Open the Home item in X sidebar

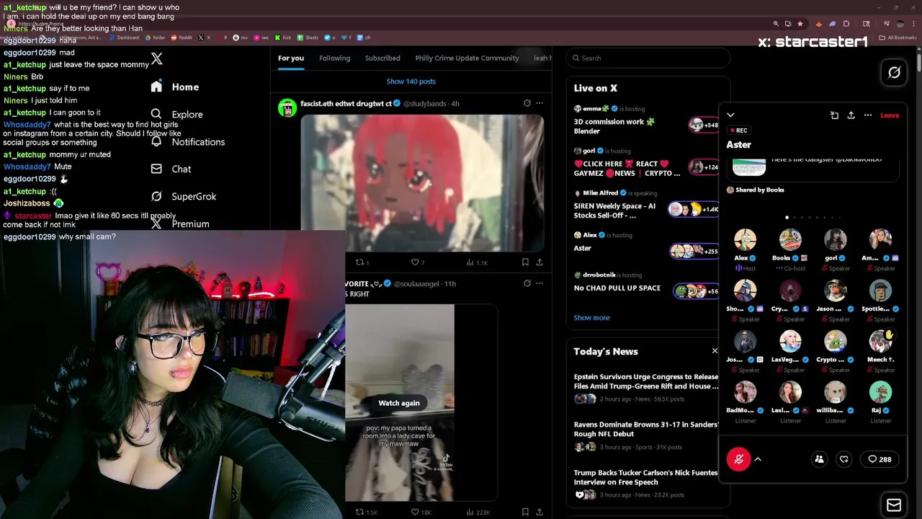point(174,86)
